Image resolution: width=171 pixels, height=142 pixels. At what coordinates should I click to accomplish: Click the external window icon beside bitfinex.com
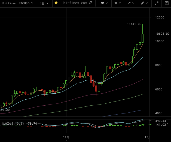click(x=90, y=3)
